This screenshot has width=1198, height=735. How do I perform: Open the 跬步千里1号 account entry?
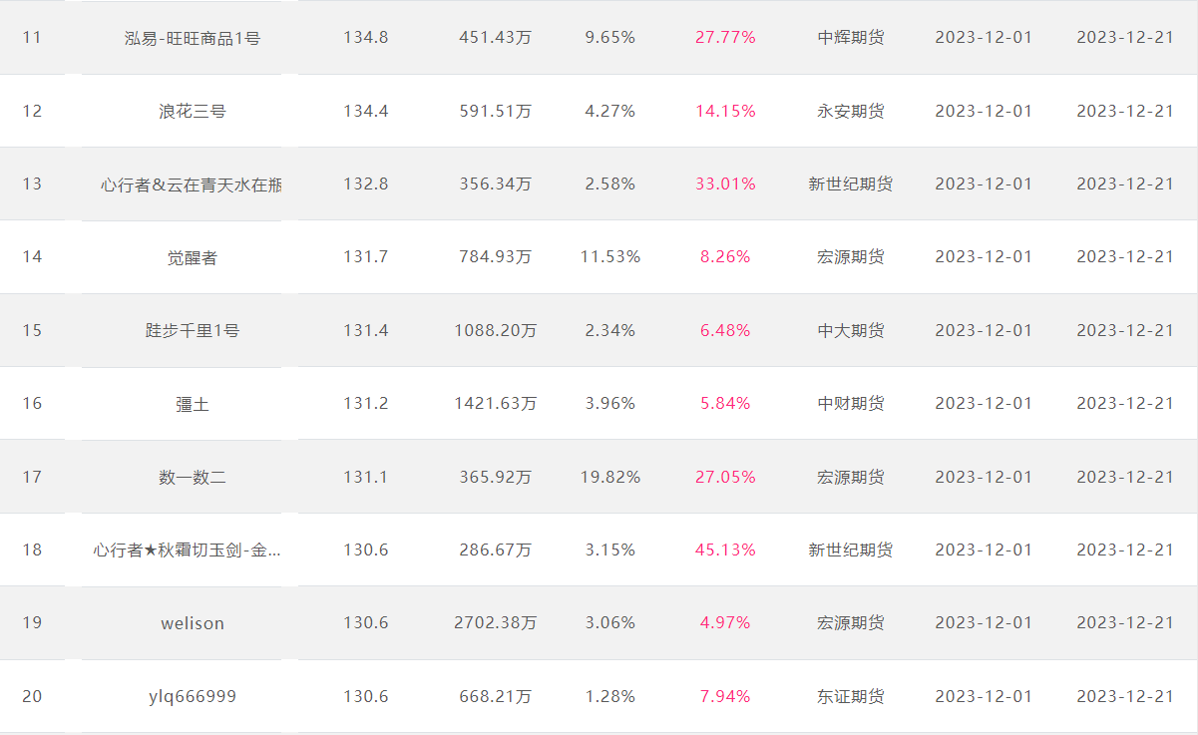(193, 330)
